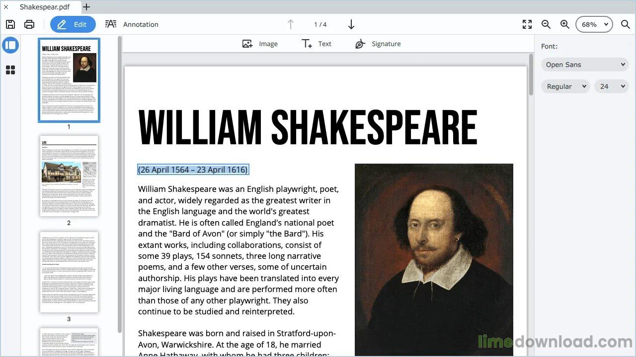Open search with magnifying glass icon
This screenshot has height=357, width=636.
point(626,24)
